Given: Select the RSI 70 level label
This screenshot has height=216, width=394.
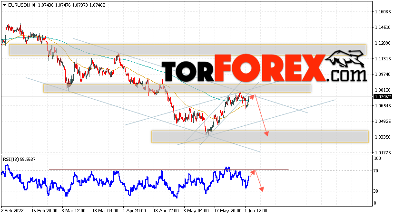Looking at the screenshot, I should click(376, 171).
